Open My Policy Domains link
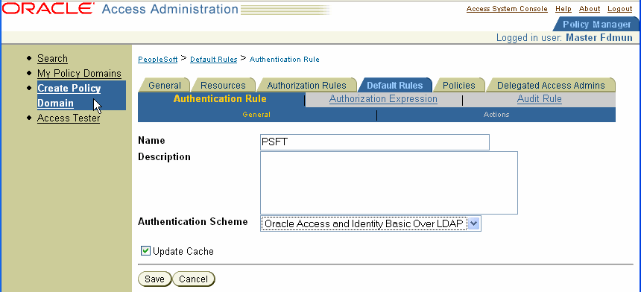The height and width of the screenshot is (292, 641). [x=79, y=74]
